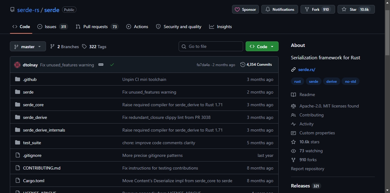Viewport: 390px width, 193px height.
Task: Click the test_suite folder icon
Action: coord(18,143)
